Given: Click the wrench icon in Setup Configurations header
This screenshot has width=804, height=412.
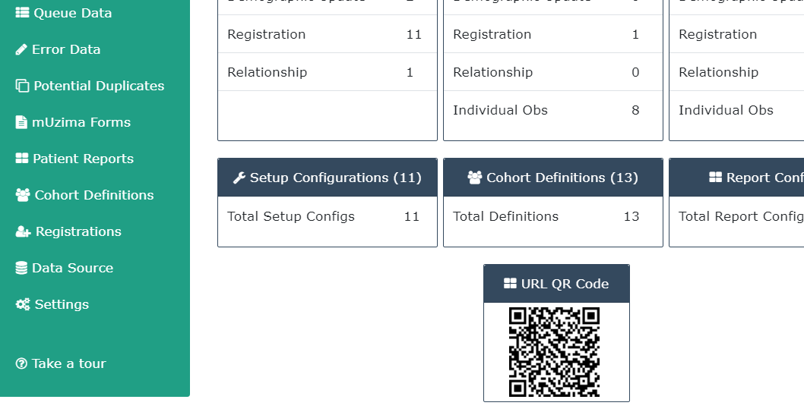Looking at the screenshot, I should (x=239, y=178).
